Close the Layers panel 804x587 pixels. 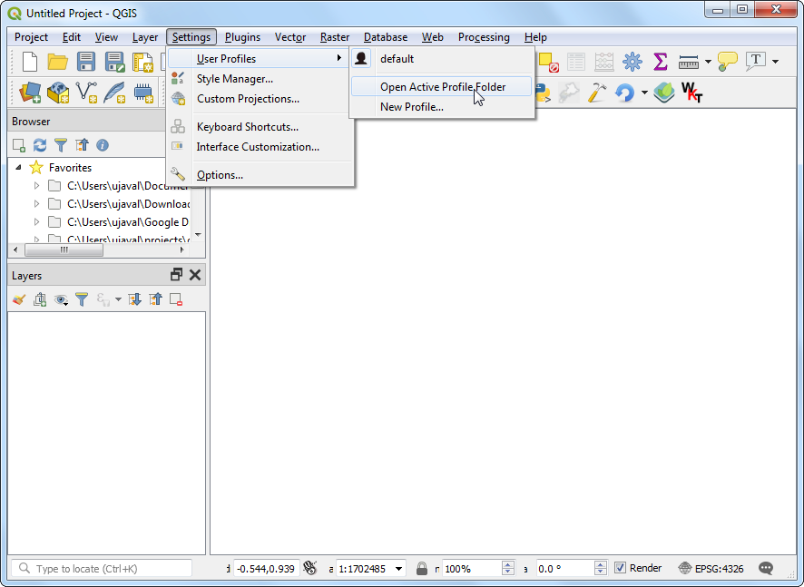coord(195,275)
